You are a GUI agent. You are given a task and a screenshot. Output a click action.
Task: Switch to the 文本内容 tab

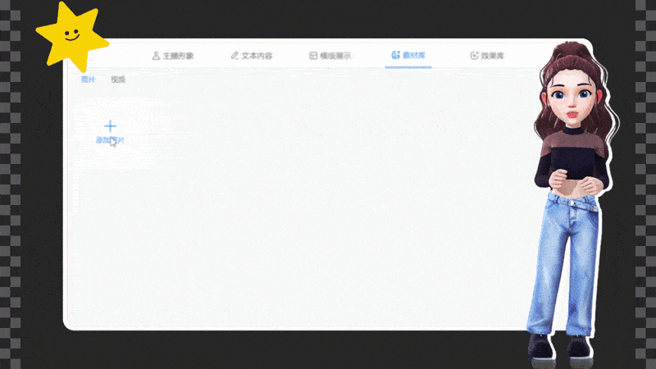coord(257,56)
